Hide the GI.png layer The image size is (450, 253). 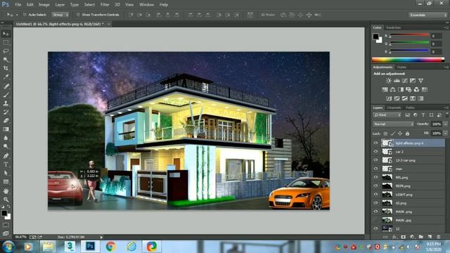[x=375, y=203]
